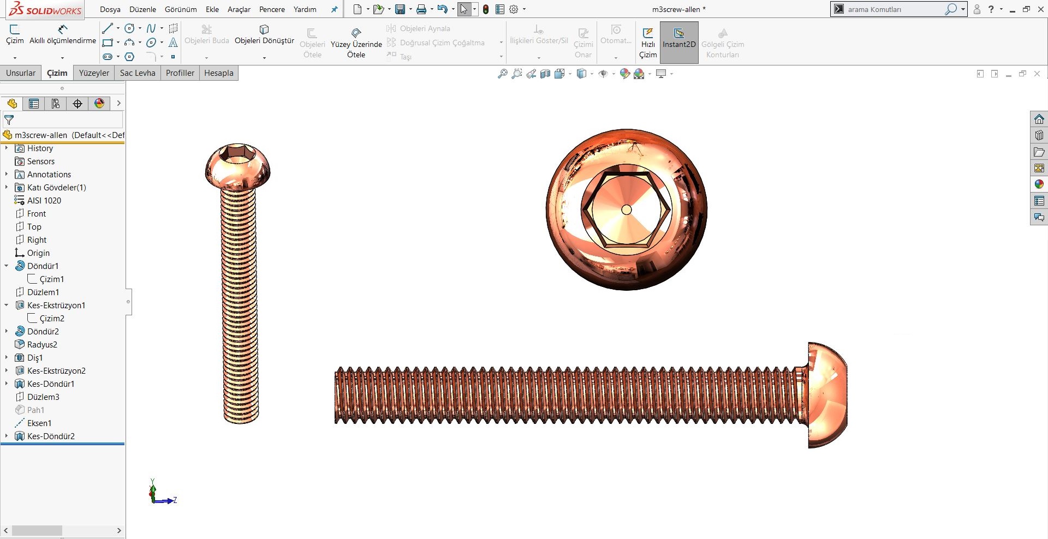The image size is (1048, 539).
Task: Toggle the pin icon next to the Yardım menu
Action: pos(334,9)
